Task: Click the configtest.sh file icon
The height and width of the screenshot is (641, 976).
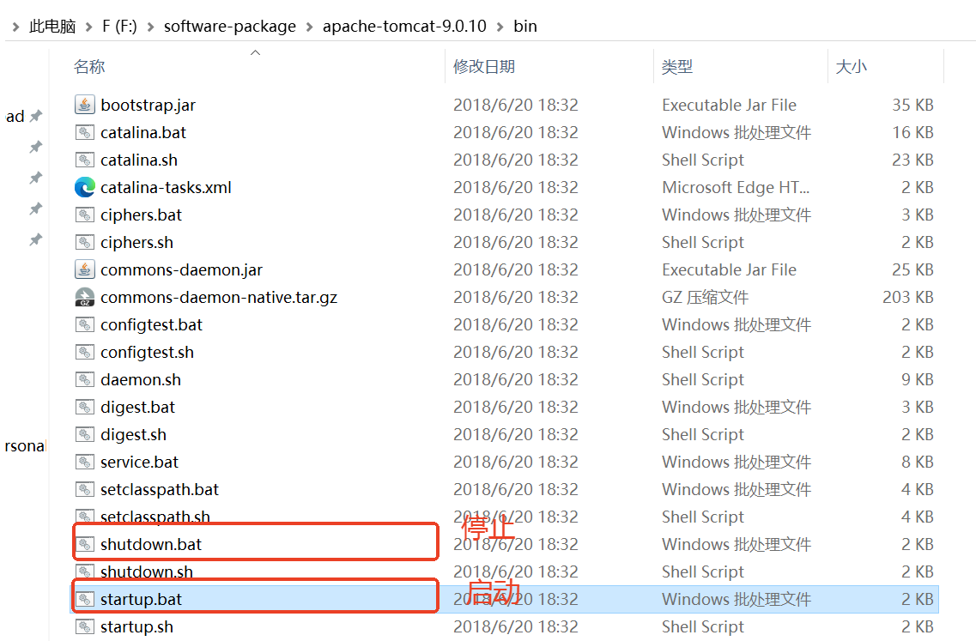Action: click(85, 352)
